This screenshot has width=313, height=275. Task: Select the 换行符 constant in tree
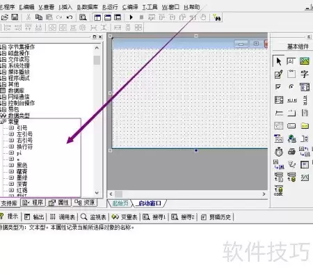(24, 147)
